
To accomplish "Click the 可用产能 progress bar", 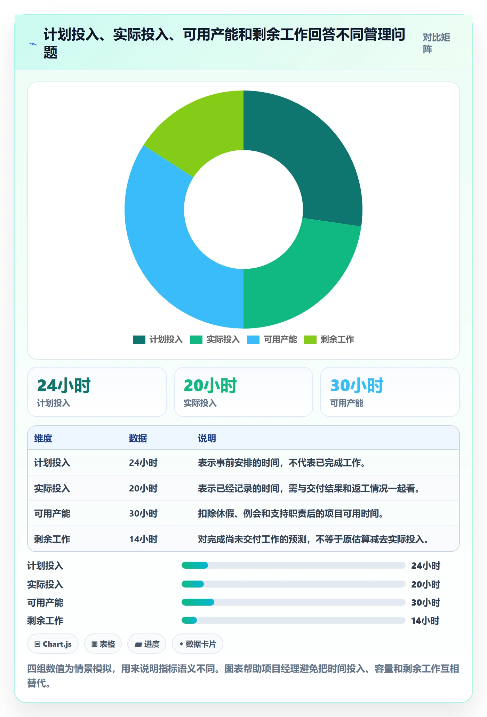I will pyautogui.click(x=293, y=602).
